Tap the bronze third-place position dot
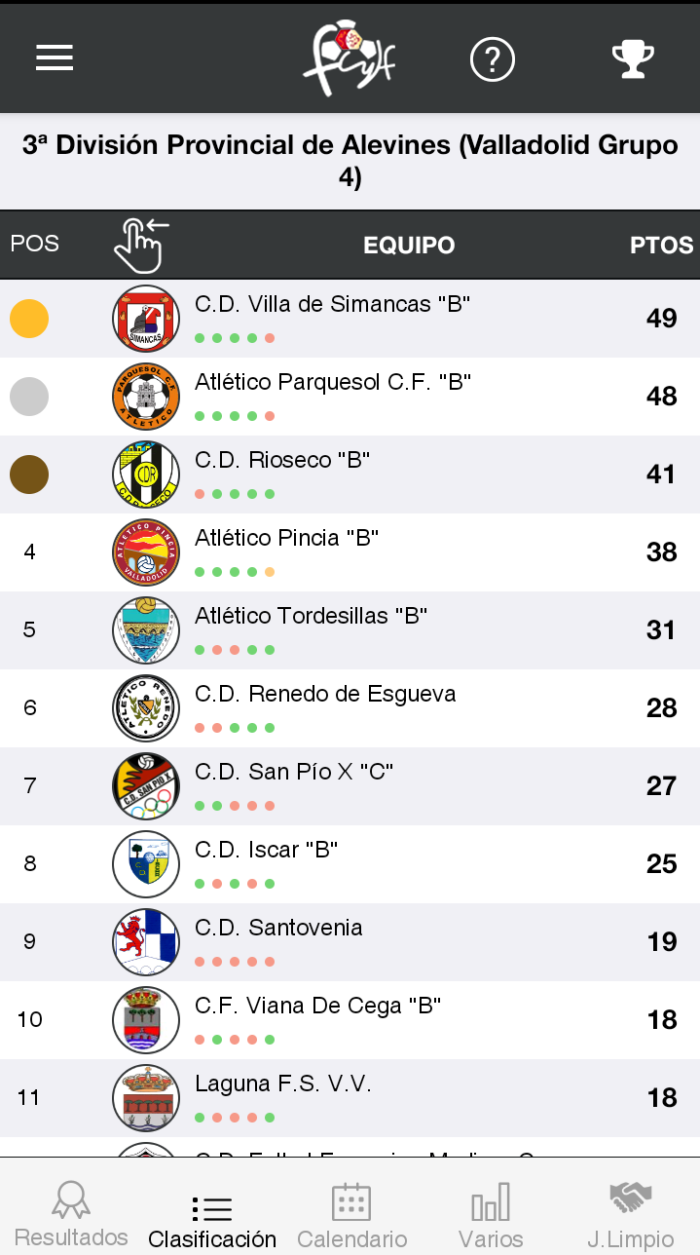700x1255 pixels. (x=29, y=475)
